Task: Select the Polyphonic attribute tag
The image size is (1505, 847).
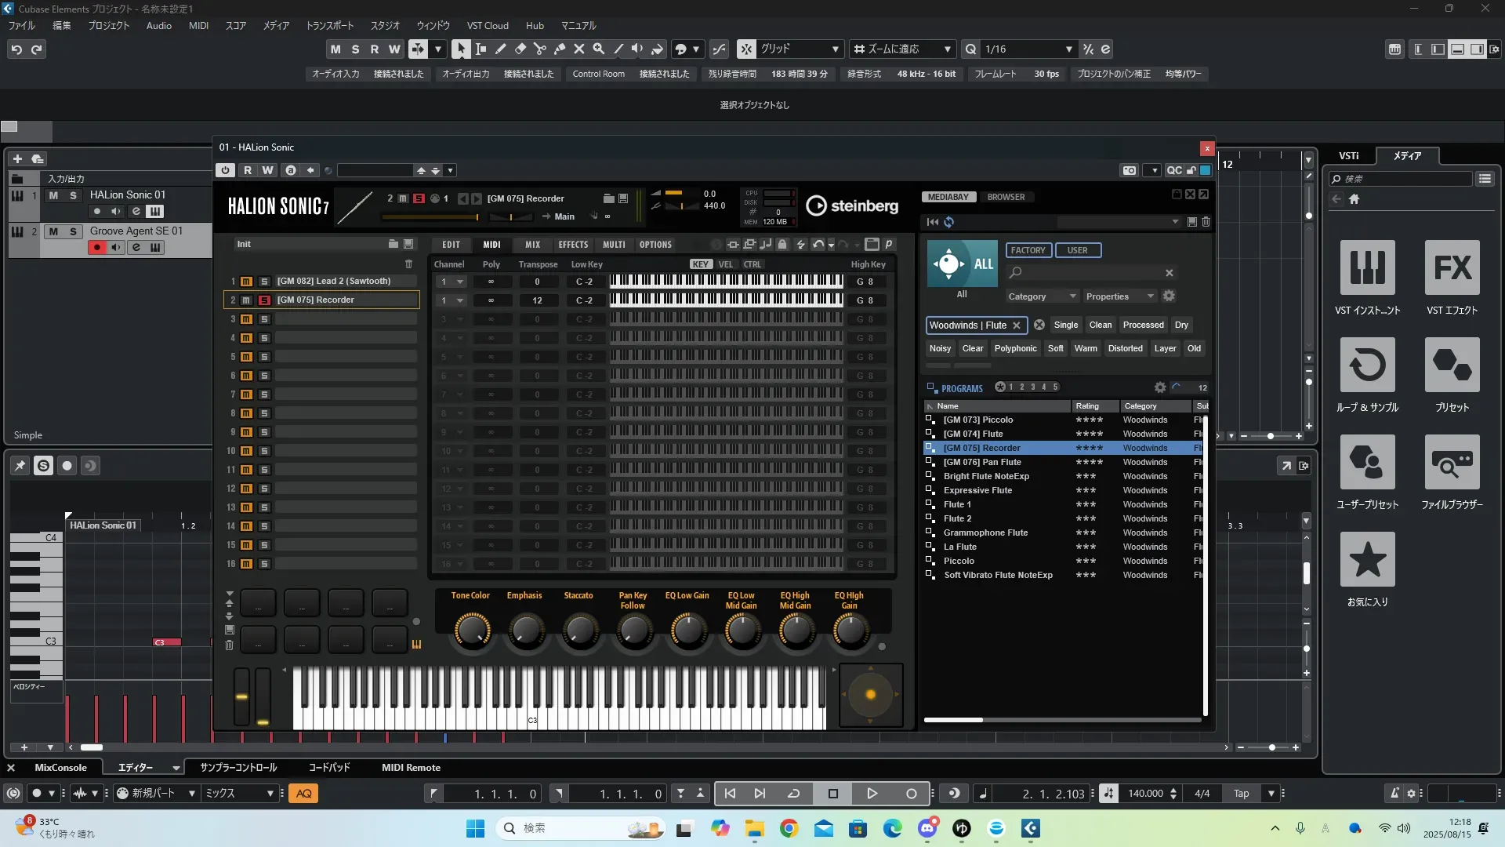Action: (x=1015, y=348)
